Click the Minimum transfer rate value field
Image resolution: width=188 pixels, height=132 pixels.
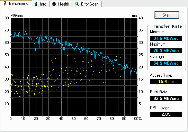(x=166, y=38)
